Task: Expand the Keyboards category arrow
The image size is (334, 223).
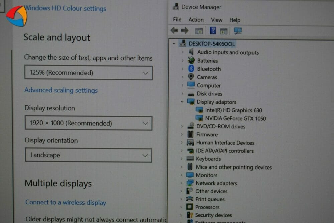Action: click(182, 159)
